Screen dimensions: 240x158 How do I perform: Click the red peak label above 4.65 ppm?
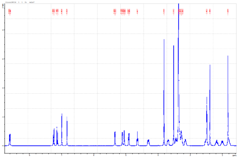click(137, 11)
